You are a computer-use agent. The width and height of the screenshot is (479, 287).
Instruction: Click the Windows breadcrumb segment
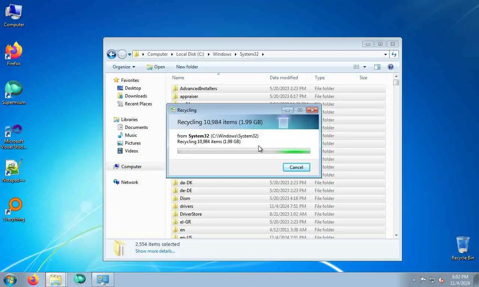[222, 54]
